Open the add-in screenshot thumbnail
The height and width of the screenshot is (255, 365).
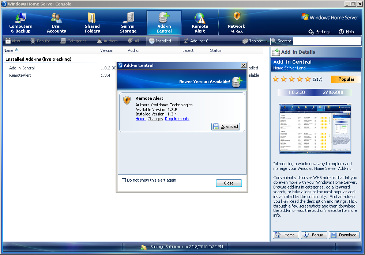click(315, 129)
